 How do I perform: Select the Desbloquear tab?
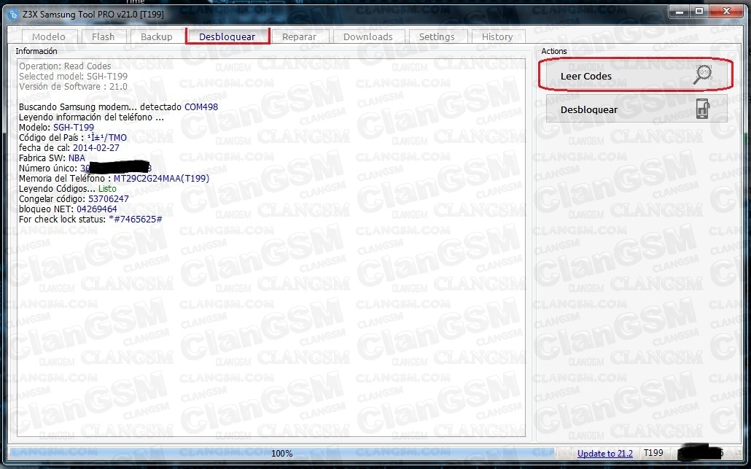tap(227, 36)
